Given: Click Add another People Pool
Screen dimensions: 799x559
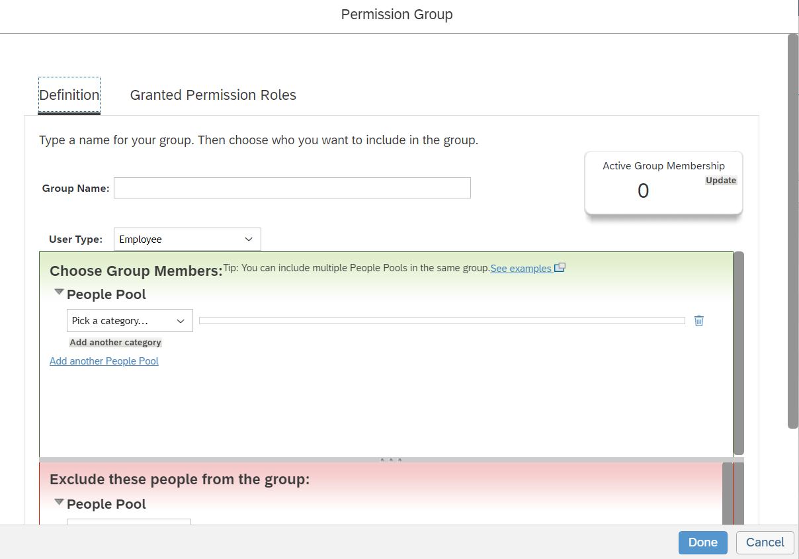Looking at the screenshot, I should tap(104, 361).
